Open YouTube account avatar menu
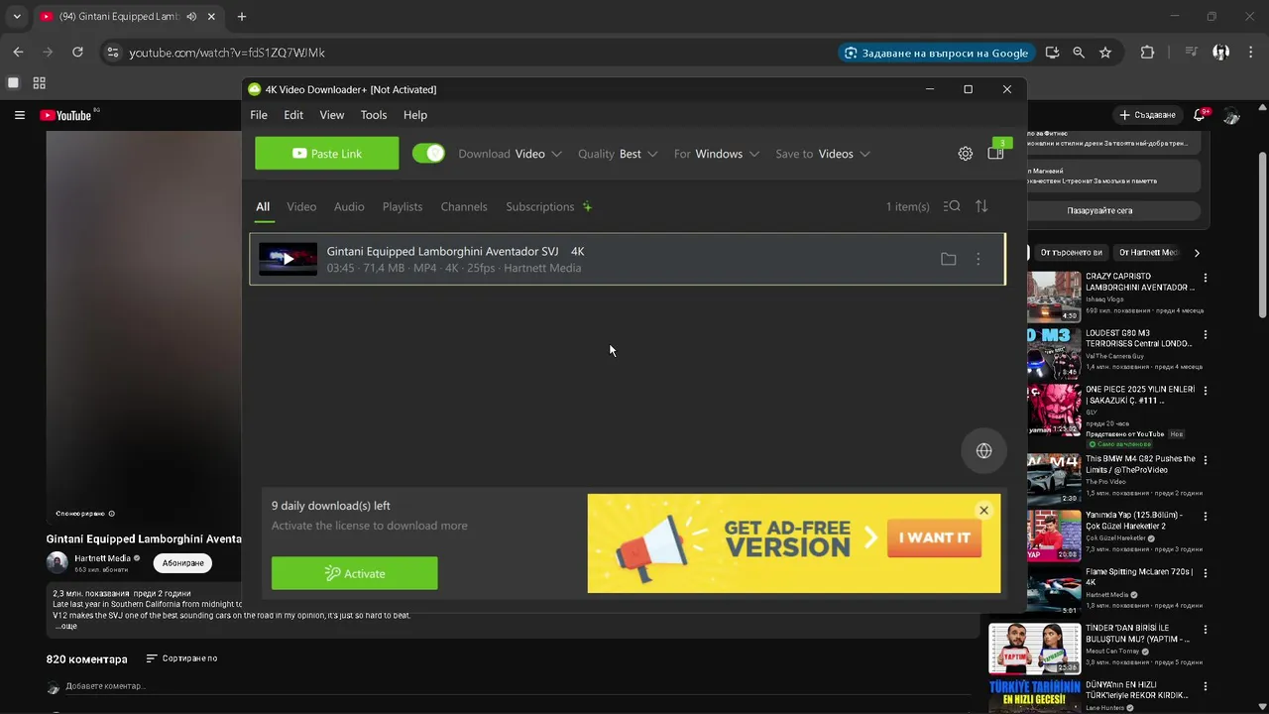Screen dimensions: 1269x714 [x=1232, y=115]
